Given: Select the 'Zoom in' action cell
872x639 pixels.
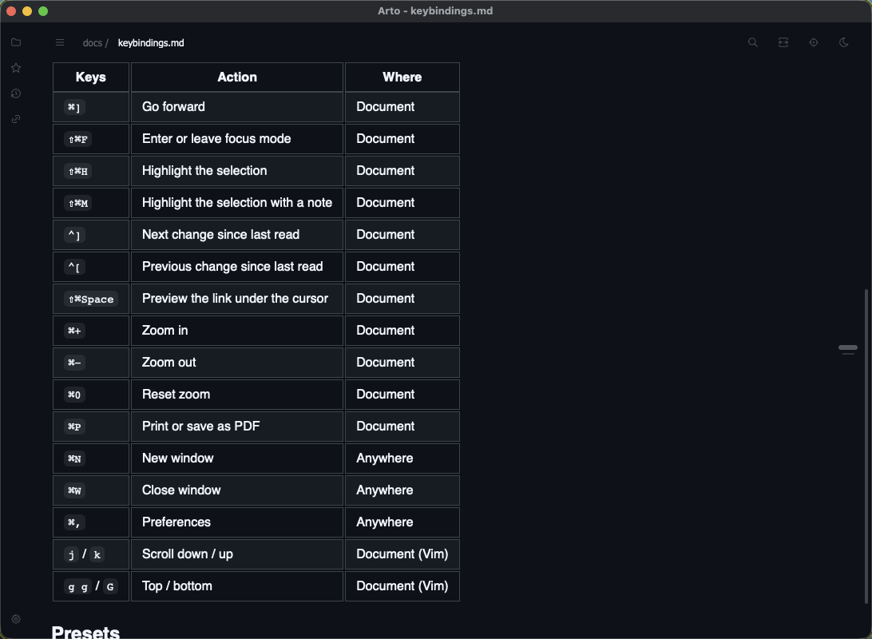Looking at the screenshot, I should pos(237,331).
